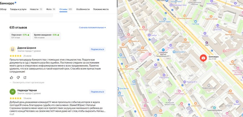This screenshot has width=243, height=117.
Task: Filter reviews by Персонал 87% chip
Action: click(20, 36)
